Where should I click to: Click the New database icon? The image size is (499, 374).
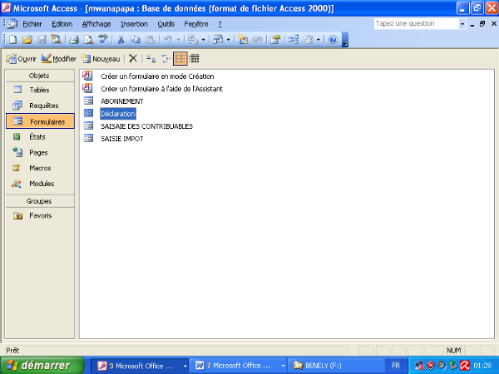point(13,40)
